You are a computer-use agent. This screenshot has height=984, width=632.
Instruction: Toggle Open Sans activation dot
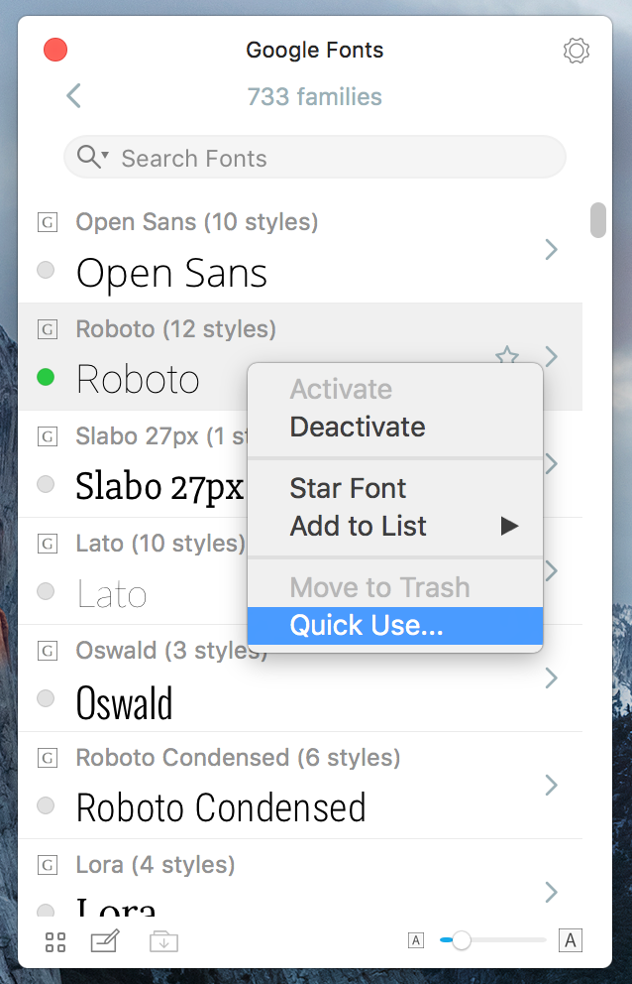coord(46,270)
